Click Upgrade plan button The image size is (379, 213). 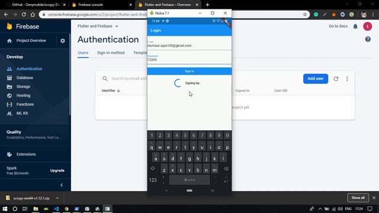pos(57,170)
